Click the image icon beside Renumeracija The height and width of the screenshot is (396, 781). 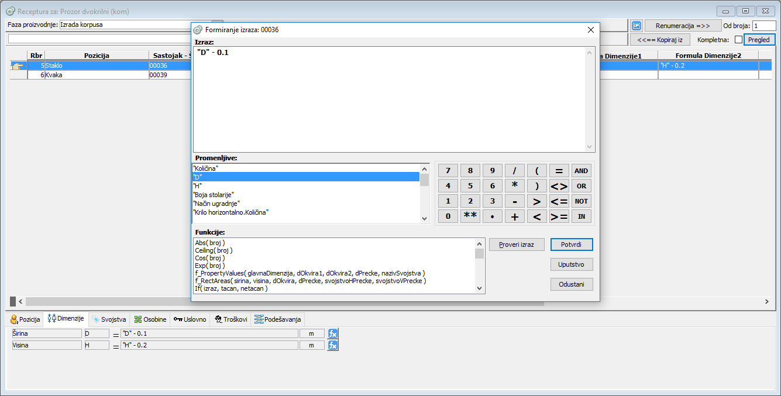(637, 26)
